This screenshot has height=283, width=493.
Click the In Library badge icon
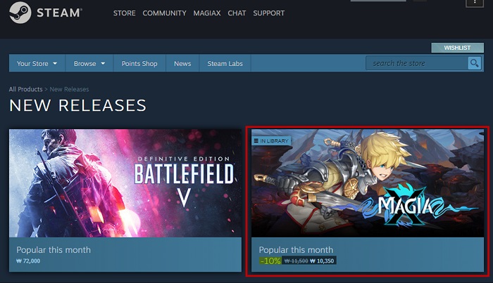[x=256, y=140]
